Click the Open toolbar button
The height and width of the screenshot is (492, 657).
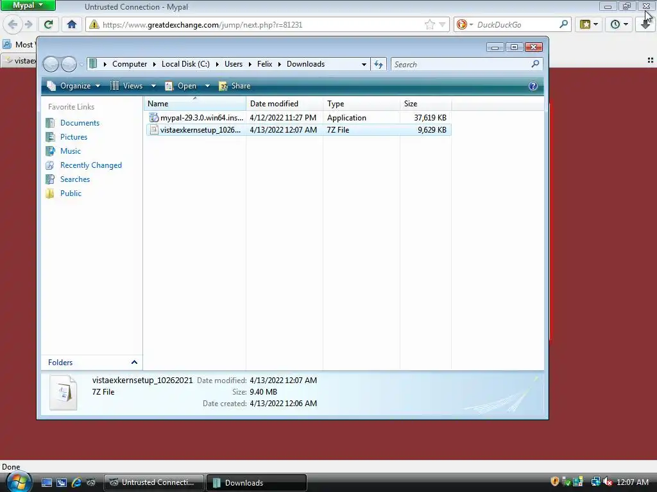181,86
